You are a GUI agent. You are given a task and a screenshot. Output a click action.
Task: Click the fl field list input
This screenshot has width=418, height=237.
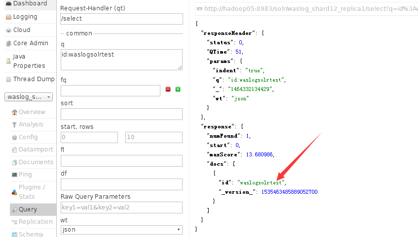(121, 161)
